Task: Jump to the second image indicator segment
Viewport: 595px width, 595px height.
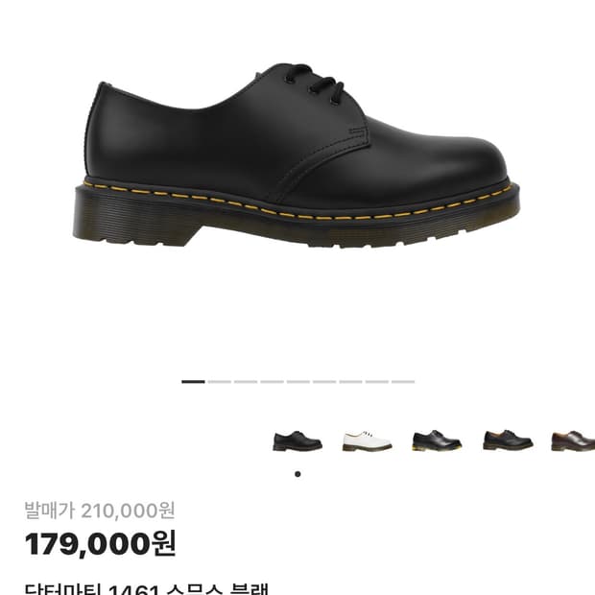Action: point(220,382)
